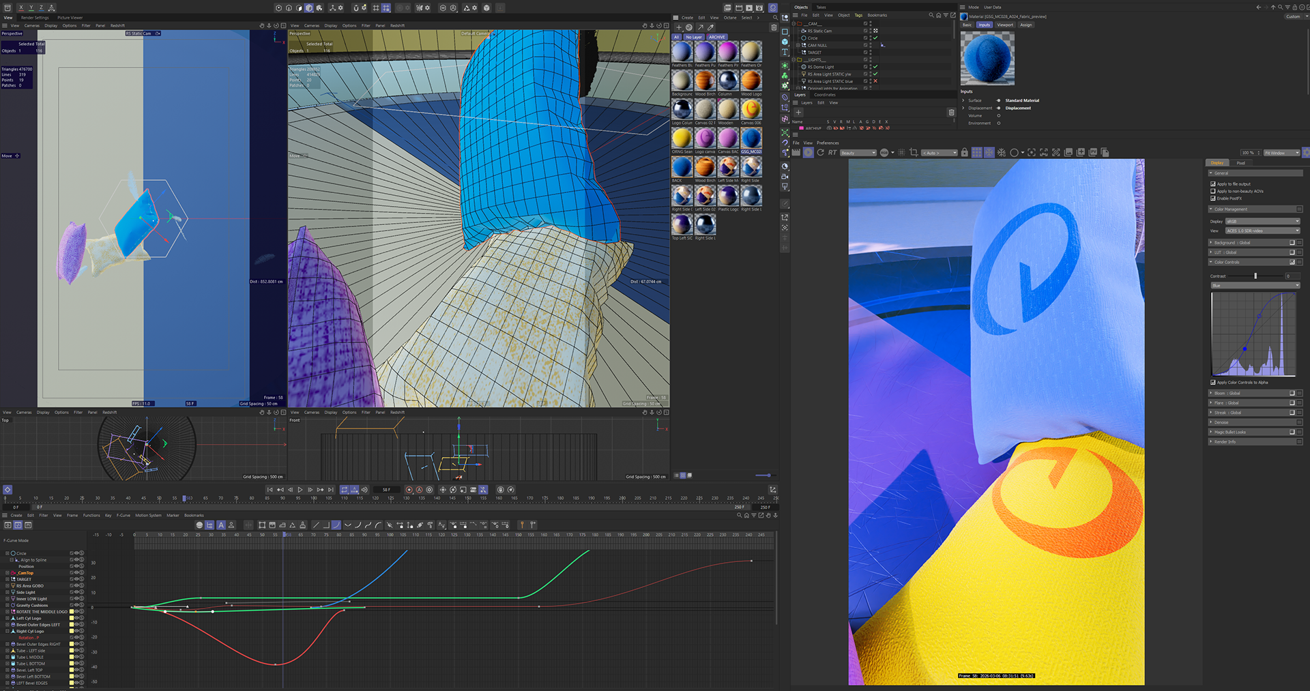The height and width of the screenshot is (691, 1310).
Task: Add a new layer with plus icon
Action: coord(798,112)
